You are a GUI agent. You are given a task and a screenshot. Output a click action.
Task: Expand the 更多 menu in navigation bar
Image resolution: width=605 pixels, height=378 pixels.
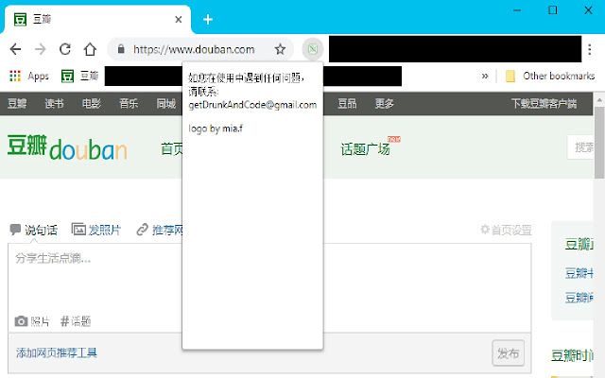pyautogui.click(x=385, y=103)
